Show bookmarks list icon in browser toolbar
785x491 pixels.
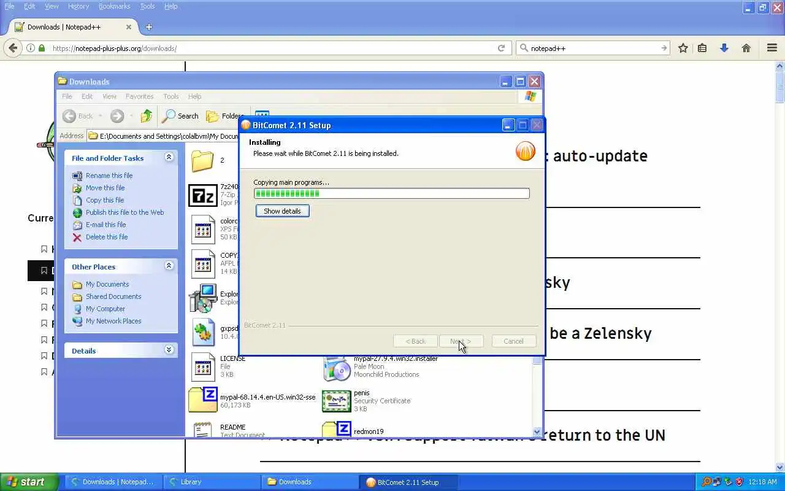(702, 48)
